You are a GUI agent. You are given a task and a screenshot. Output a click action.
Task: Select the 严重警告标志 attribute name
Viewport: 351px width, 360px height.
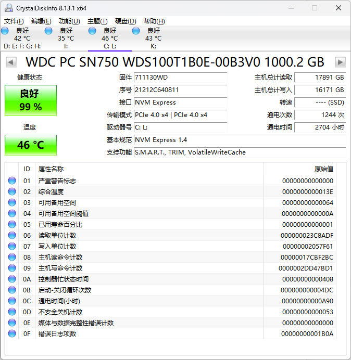click(x=57, y=181)
